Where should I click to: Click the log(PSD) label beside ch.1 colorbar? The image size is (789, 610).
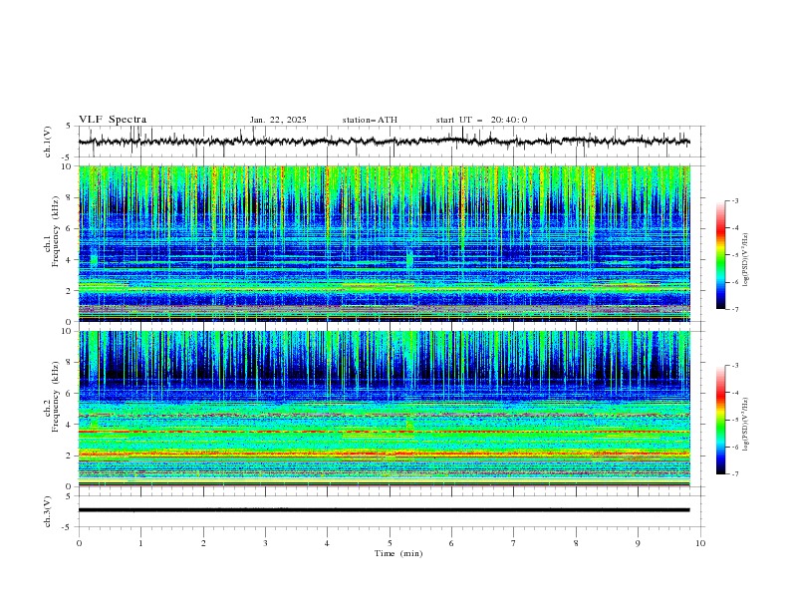tap(746, 260)
